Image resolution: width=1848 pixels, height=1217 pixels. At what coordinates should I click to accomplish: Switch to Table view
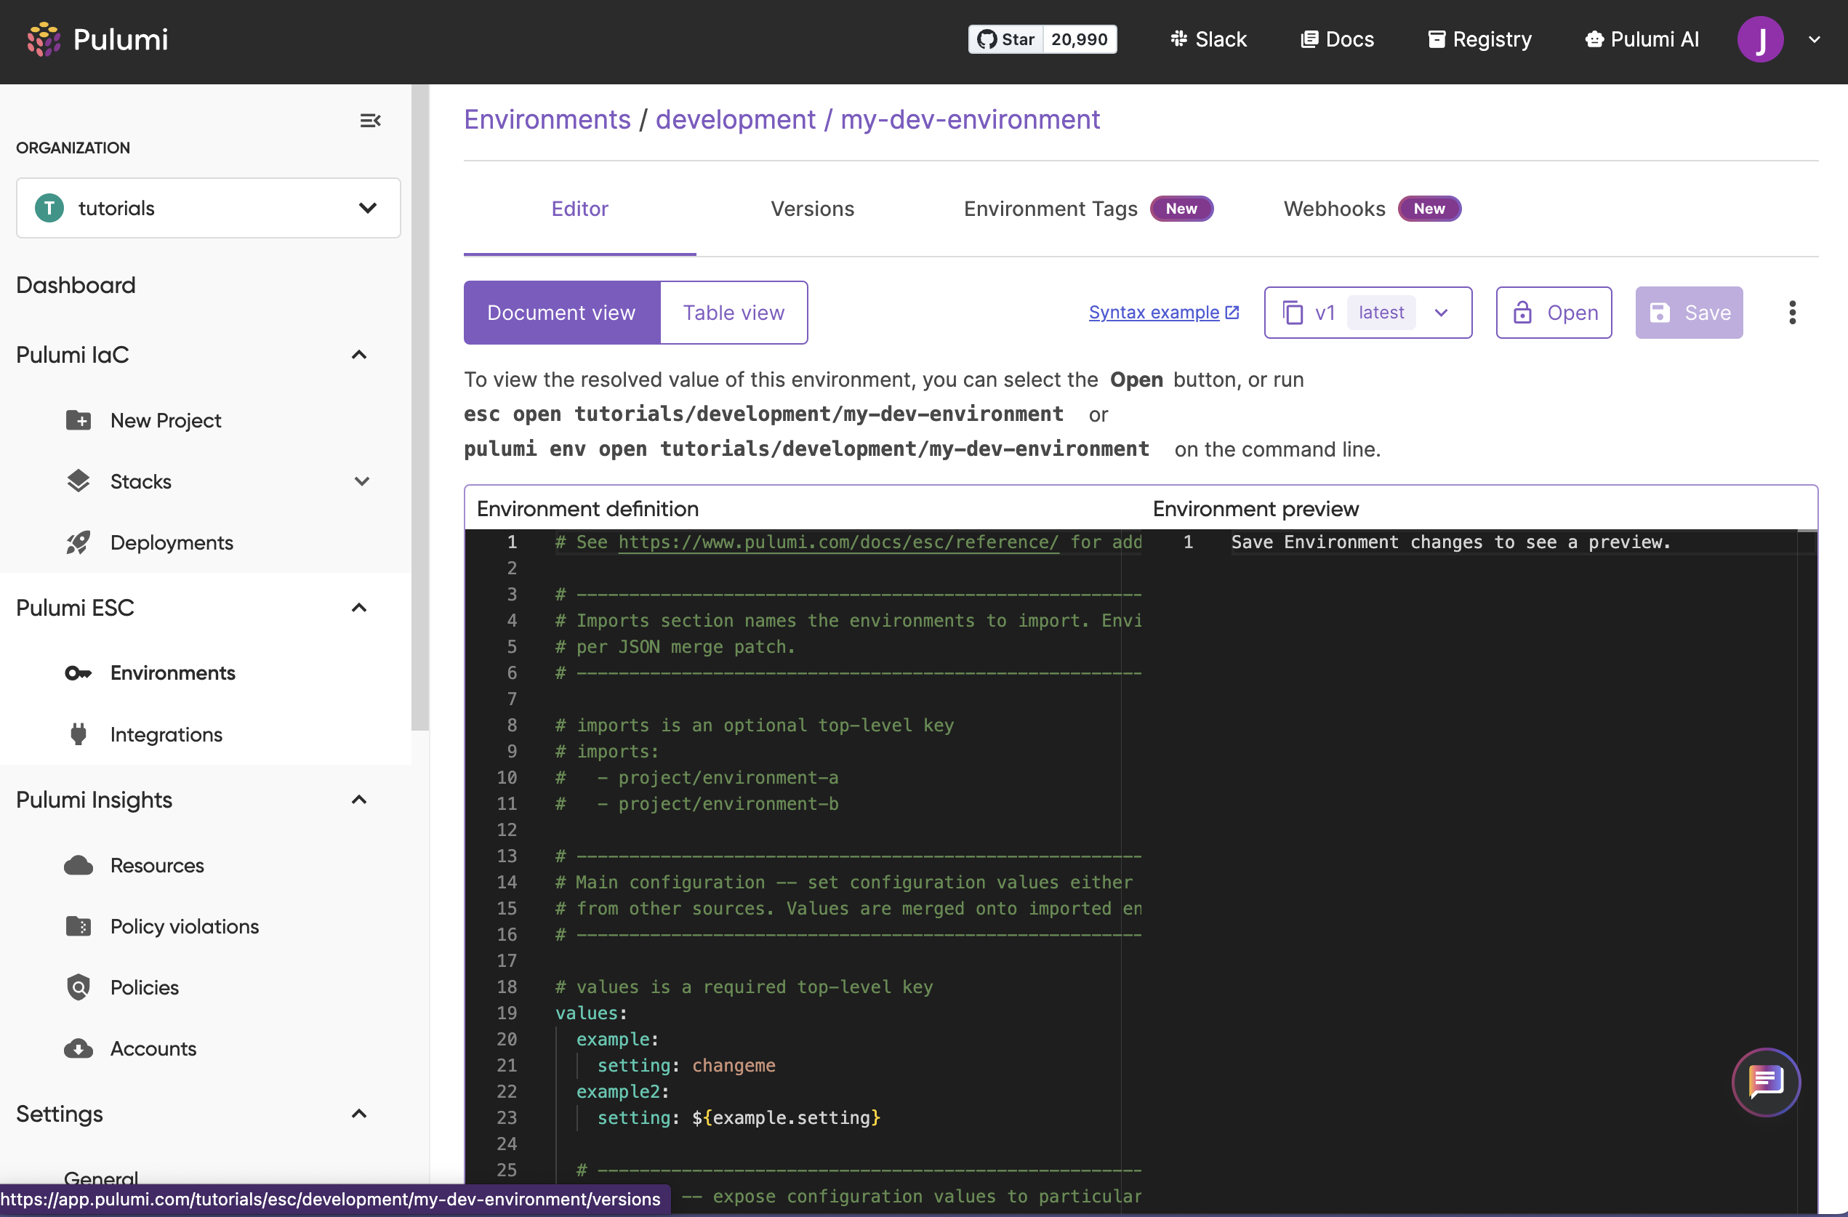click(x=734, y=312)
